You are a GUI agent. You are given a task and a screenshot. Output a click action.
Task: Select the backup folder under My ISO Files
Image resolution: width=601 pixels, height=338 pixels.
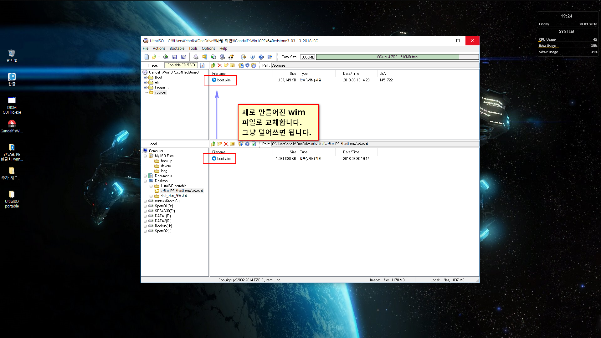[166, 161]
